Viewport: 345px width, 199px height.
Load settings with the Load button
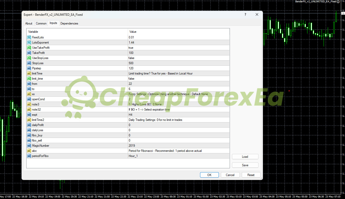[x=245, y=157]
